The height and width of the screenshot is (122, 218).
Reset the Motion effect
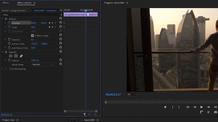[x=61, y=18]
